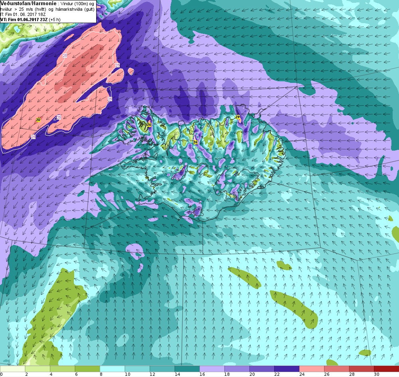
Task: Click the legend scale label '10'
Action: pos(127,374)
